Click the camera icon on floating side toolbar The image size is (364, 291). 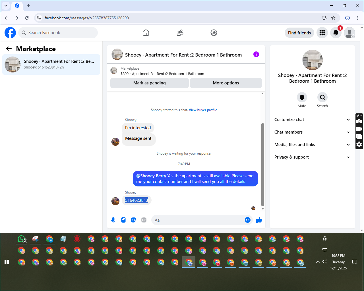coord(359,121)
